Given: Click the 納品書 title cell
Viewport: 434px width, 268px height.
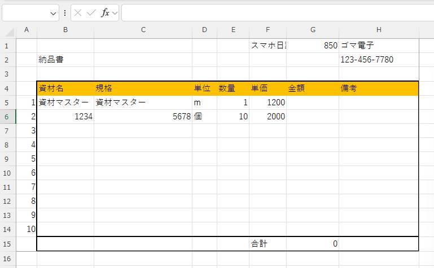Looking at the screenshot, I should [x=65, y=60].
